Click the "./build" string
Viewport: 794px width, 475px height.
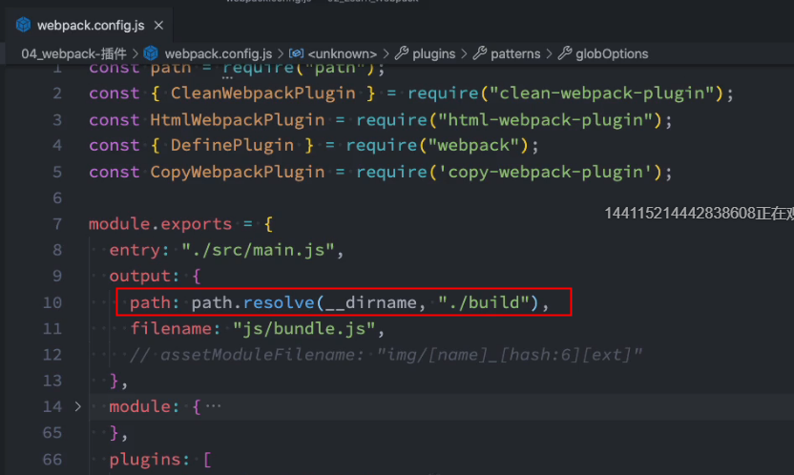click(x=484, y=302)
